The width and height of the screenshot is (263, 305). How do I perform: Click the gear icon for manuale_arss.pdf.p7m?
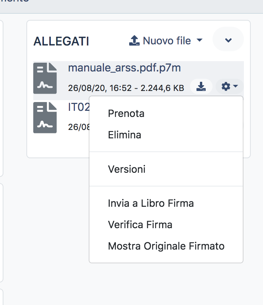pos(226,87)
